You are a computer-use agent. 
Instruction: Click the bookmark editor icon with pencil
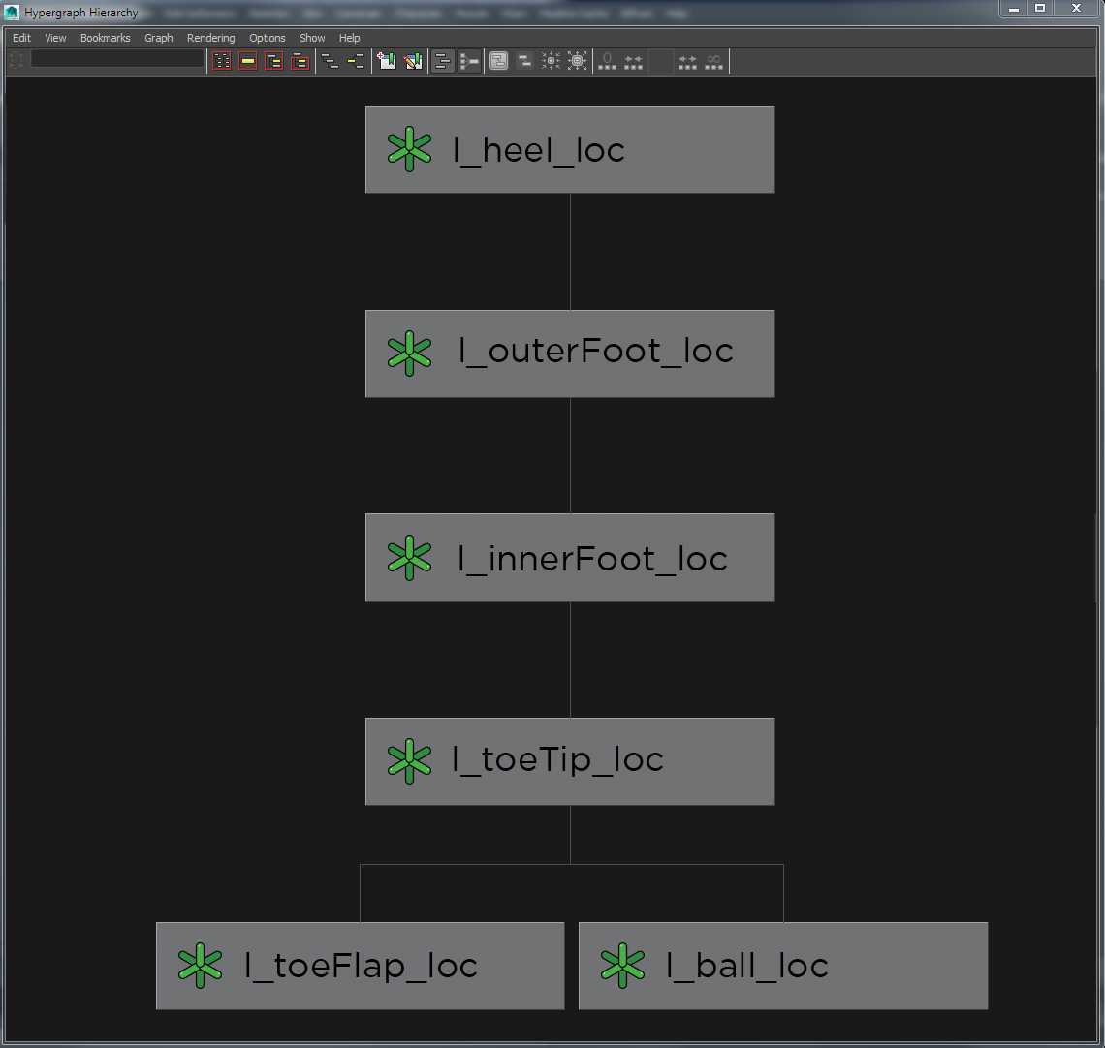pyautogui.click(x=413, y=62)
